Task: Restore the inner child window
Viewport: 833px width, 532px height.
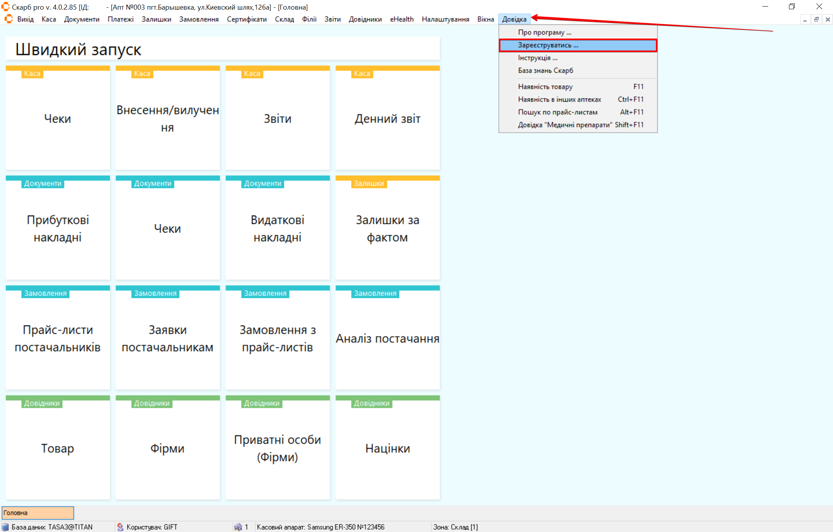Action: pyautogui.click(x=816, y=19)
